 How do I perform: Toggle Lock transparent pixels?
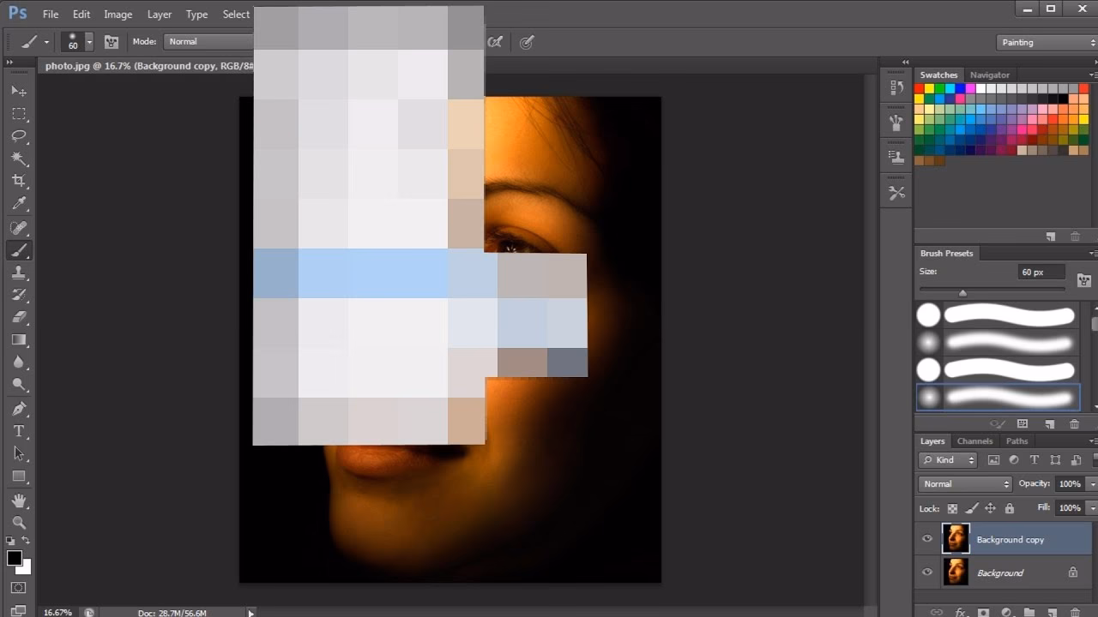pos(952,508)
